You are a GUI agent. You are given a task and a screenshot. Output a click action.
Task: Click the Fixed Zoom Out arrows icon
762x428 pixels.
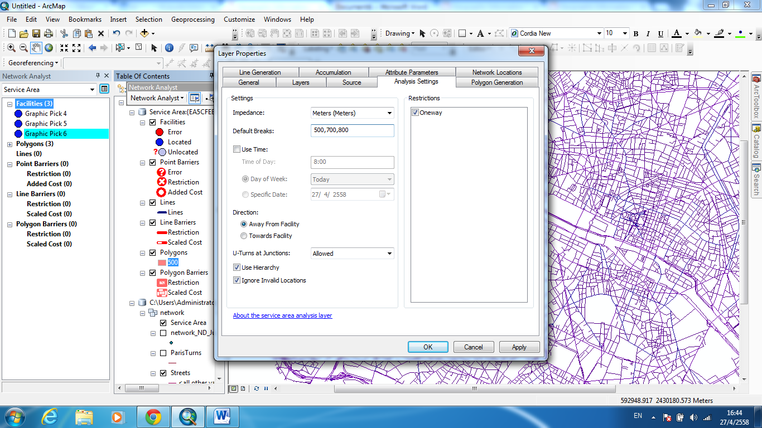(76, 48)
